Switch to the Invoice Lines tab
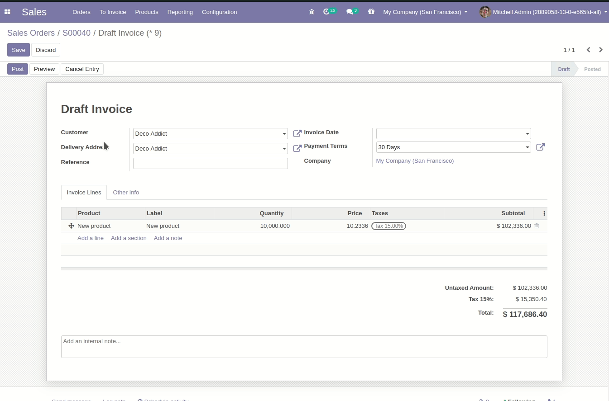The width and height of the screenshot is (609, 401). coord(84,192)
